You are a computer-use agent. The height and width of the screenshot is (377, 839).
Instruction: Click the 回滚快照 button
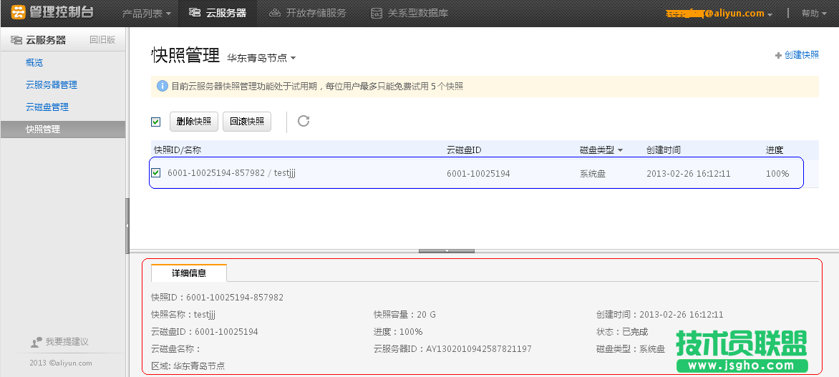click(247, 122)
